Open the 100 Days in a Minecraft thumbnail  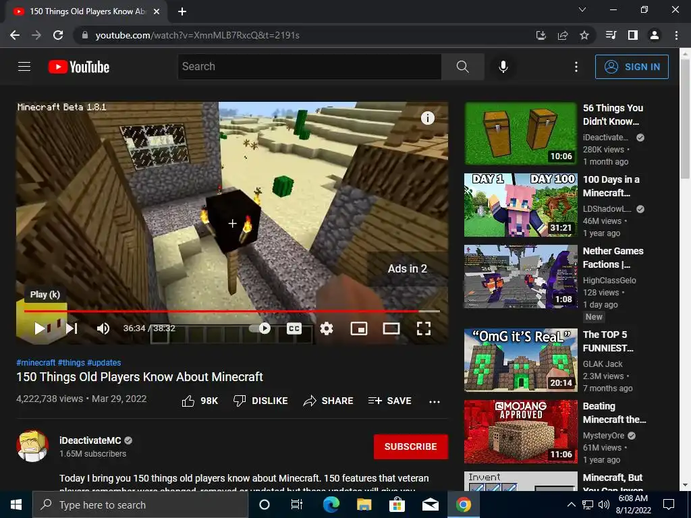[x=520, y=205]
